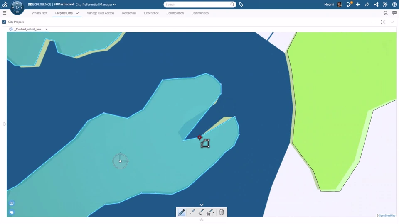Click the tab search magnifier icon
This screenshot has height=224, width=399.
(386, 13)
